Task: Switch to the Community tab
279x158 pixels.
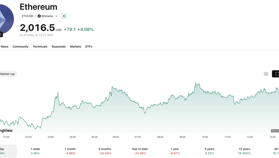Action: coord(20,47)
